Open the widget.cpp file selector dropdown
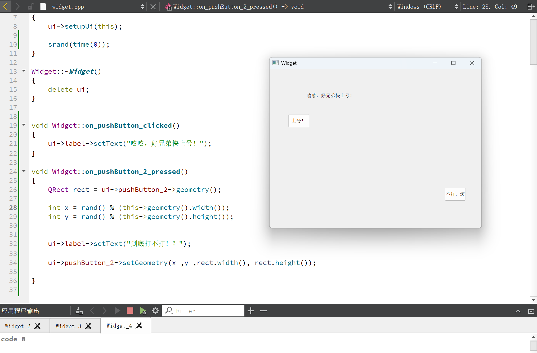The width and height of the screenshot is (537, 353). pos(142,7)
